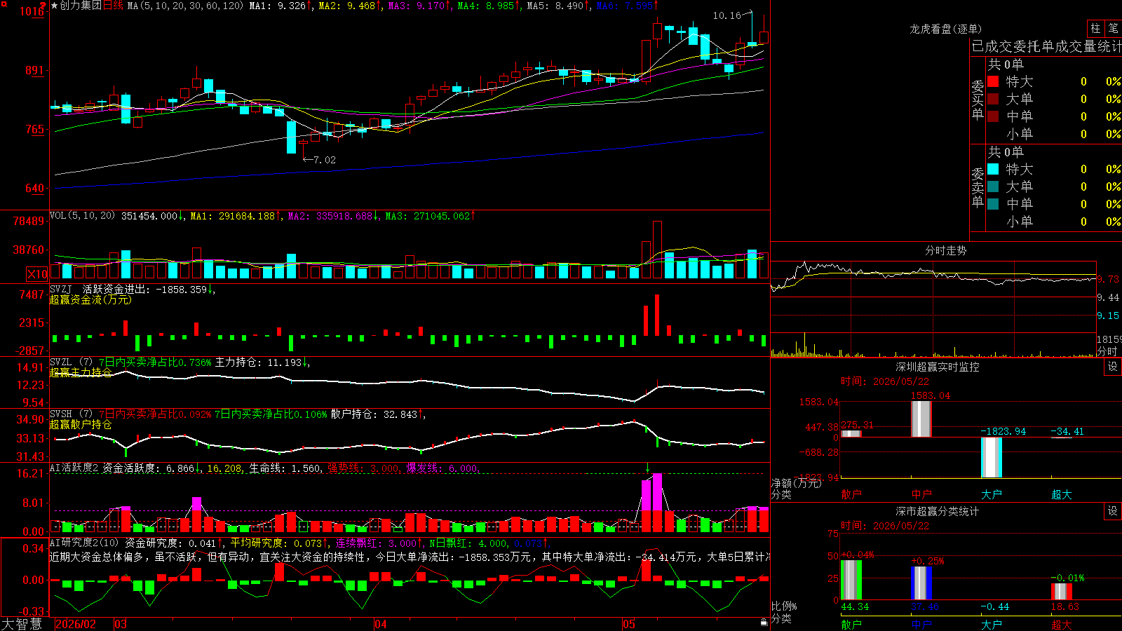
Task: Open the VOL(5,10,20) indicator label
Action: coord(83,216)
